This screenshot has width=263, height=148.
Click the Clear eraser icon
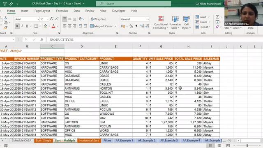click(217, 27)
